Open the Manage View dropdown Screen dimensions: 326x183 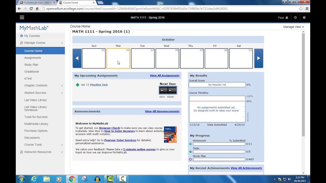[x=293, y=27]
